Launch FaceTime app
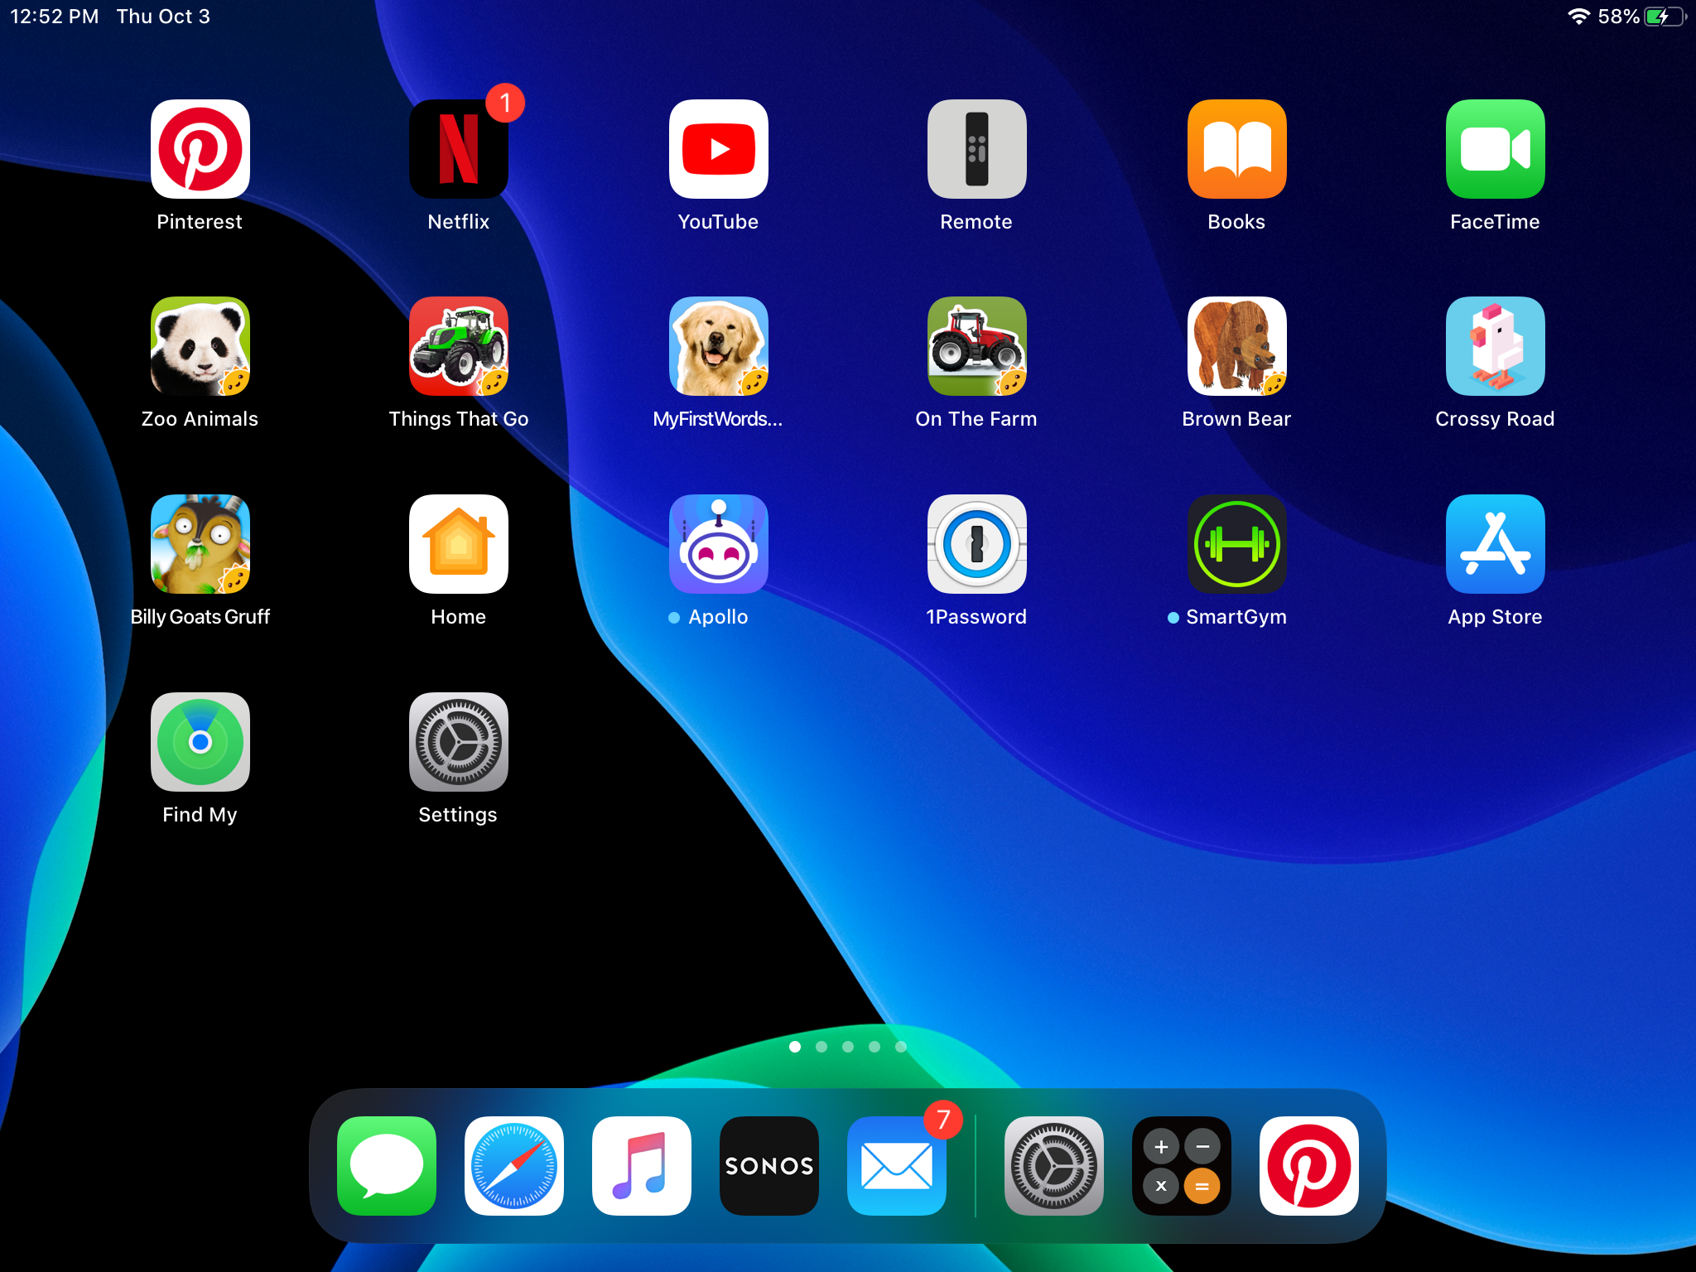 pos(1493,150)
